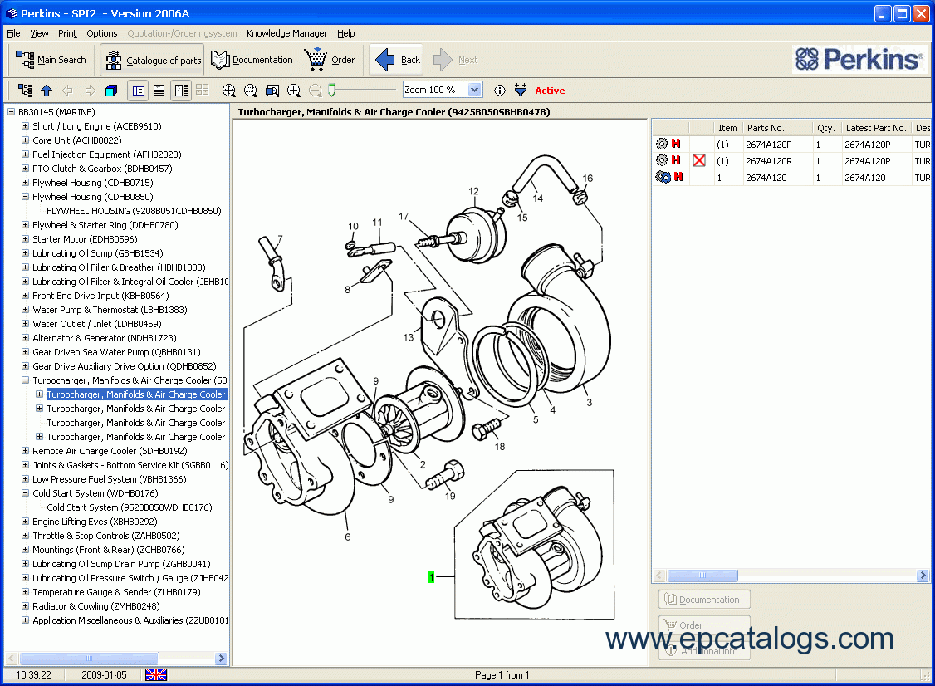Image resolution: width=935 pixels, height=686 pixels.
Task: Click the fit-to-window zoom icon
Action: 229,90
